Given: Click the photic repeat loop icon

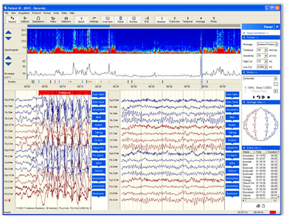Looking at the screenshot, I should click(x=259, y=97).
